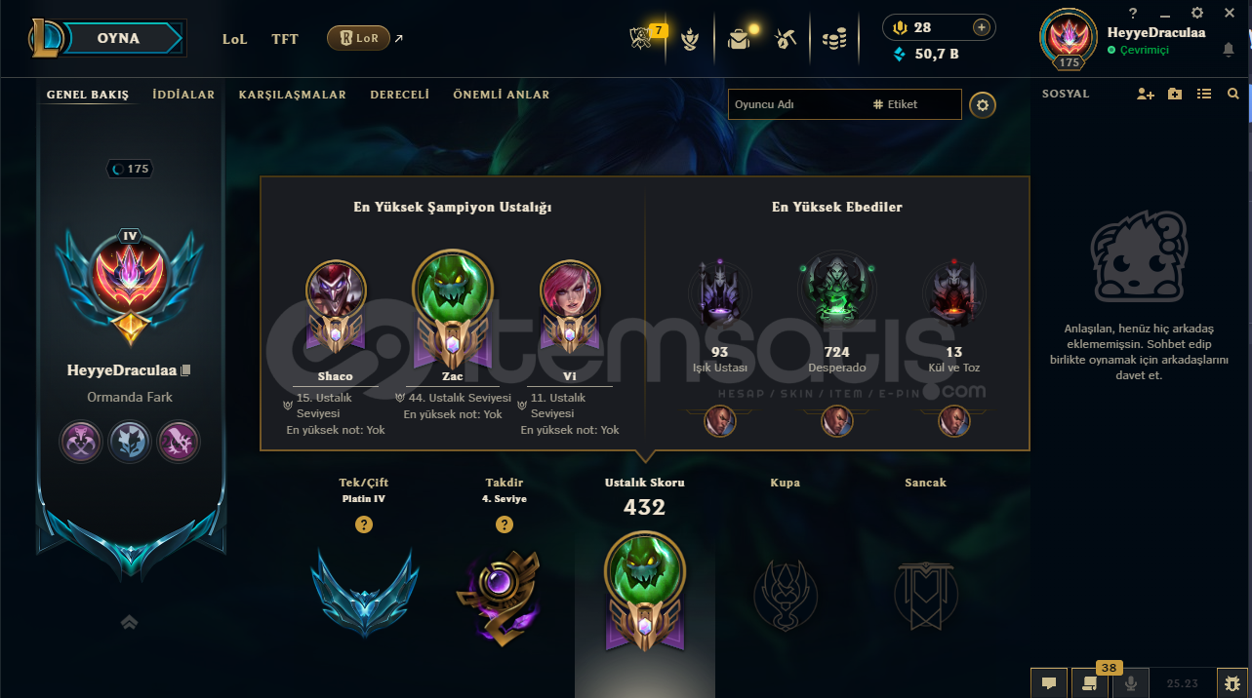Select the Zac mastery portrait
This screenshot has height=698, width=1252.
pyautogui.click(x=453, y=291)
